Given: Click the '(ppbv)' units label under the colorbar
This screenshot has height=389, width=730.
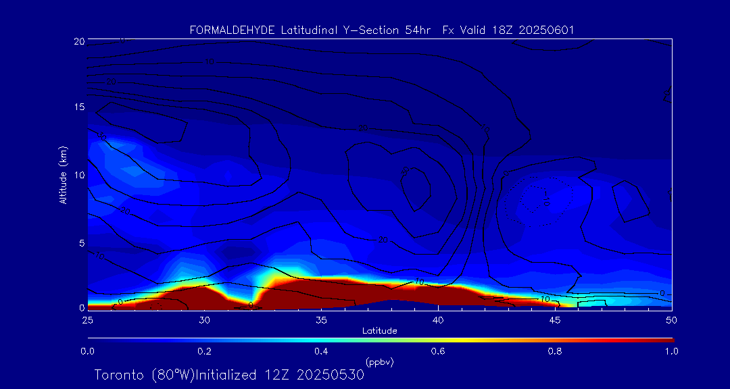Looking at the screenshot, I should click(380, 363).
